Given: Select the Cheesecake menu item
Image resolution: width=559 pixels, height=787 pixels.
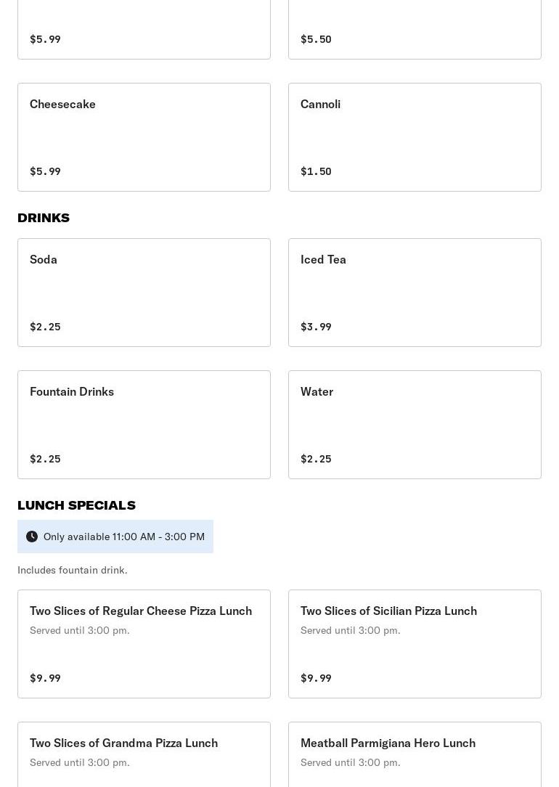Looking at the screenshot, I should [x=144, y=137].
